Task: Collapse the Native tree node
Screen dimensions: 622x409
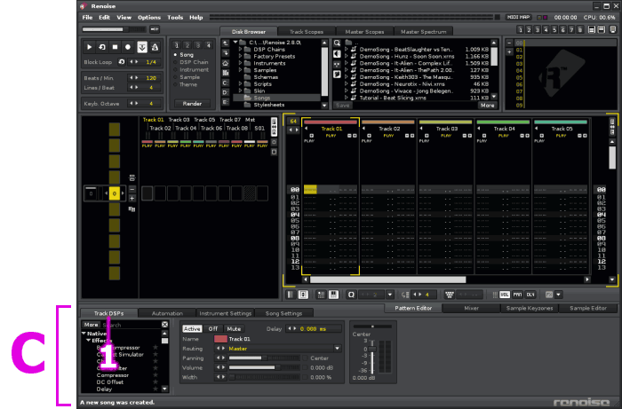Action: point(84,334)
